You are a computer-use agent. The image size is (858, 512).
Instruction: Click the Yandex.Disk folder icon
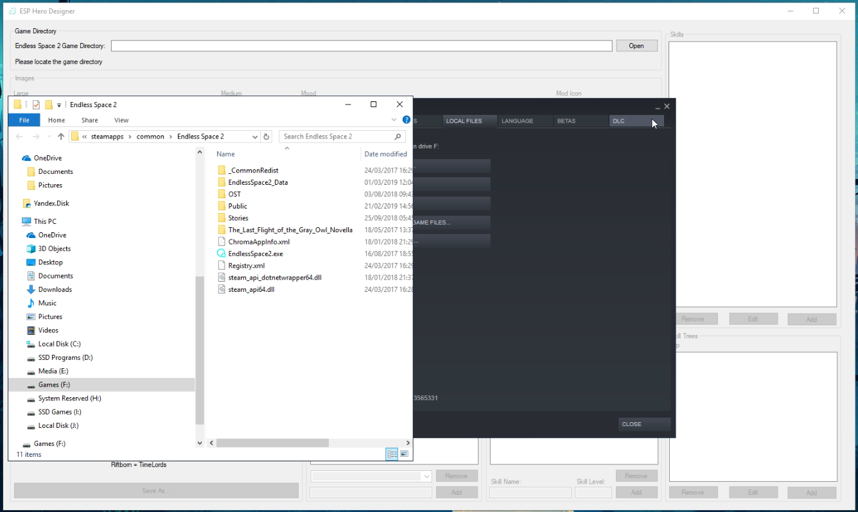pyautogui.click(x=26, y=203)
